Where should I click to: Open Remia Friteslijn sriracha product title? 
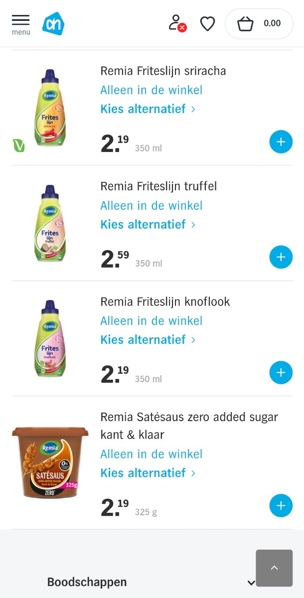[163, 71]
